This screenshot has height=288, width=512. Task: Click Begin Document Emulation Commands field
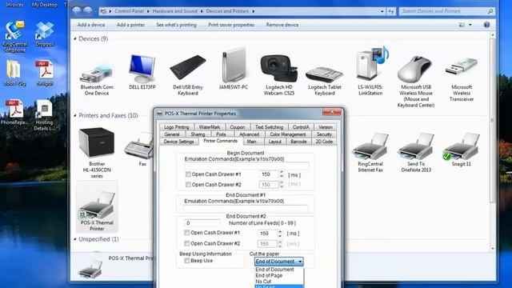pos(246,166)
